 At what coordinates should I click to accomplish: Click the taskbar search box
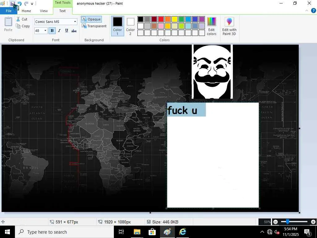(64, 232)
